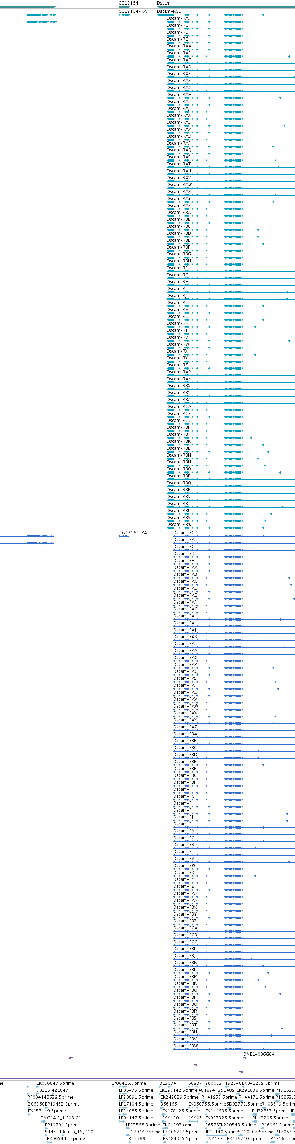Select the Dscam-PE protein label
The width and height of the screenshot is (295, 1144).
pos(184,561)
